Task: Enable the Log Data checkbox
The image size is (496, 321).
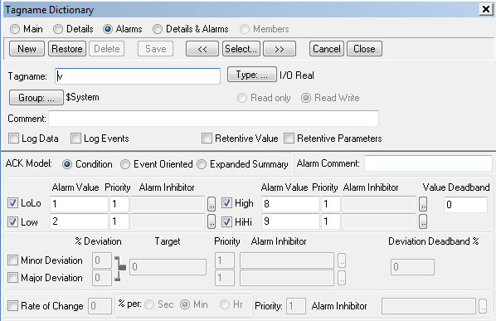Action: (13, 139)
